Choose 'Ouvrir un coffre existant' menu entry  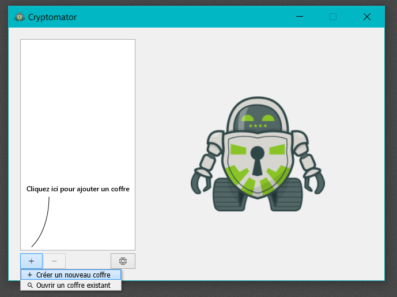tap(71, 286)
